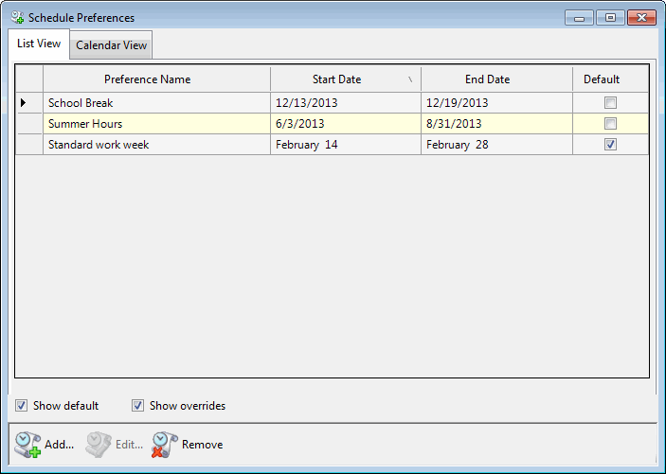Select the Standard work week name cell

pos(99,145)
